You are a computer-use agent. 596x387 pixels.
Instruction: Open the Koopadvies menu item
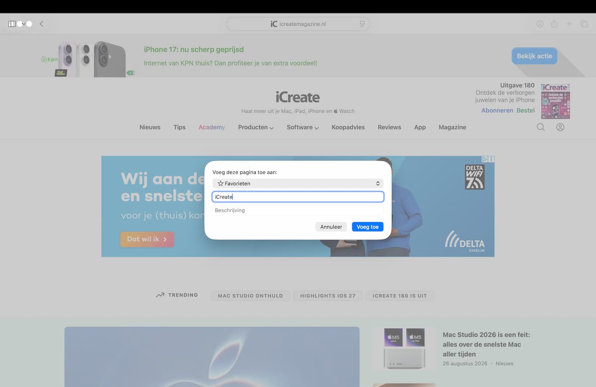[x=348, y=127]
